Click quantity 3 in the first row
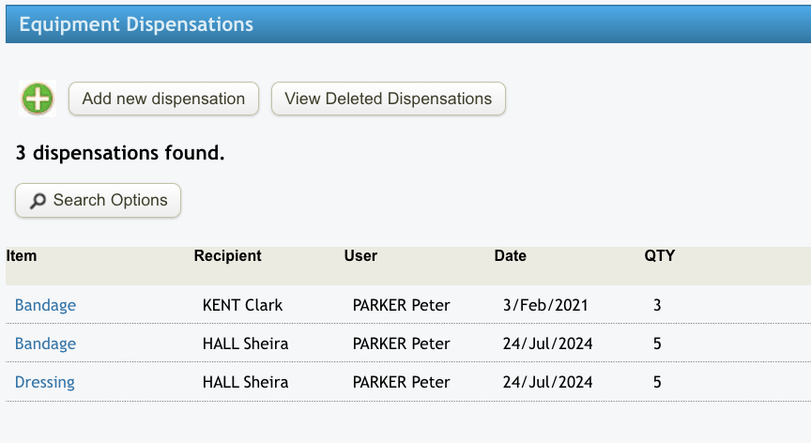 [x=657, y=305]
